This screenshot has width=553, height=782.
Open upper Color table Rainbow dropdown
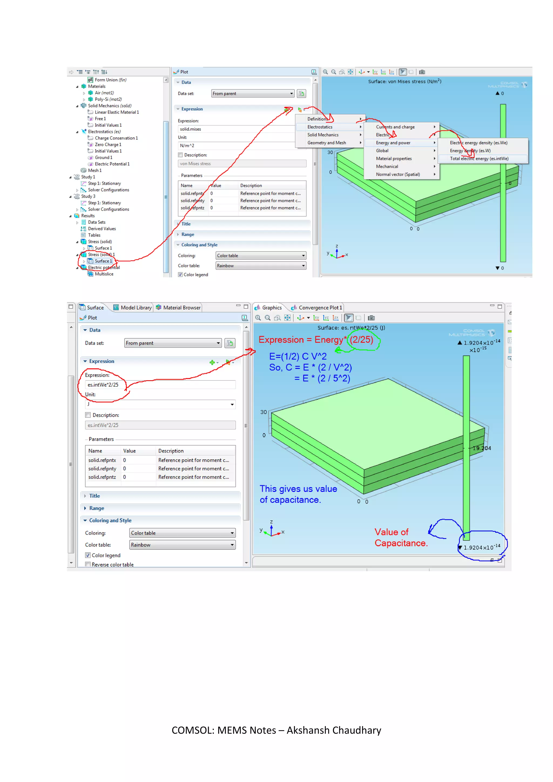pyautogui.click(x=261, y=266)
